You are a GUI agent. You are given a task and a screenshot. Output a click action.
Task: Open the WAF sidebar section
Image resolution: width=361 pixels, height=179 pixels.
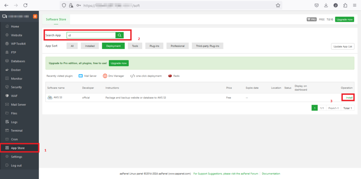(x=14, y=96)
